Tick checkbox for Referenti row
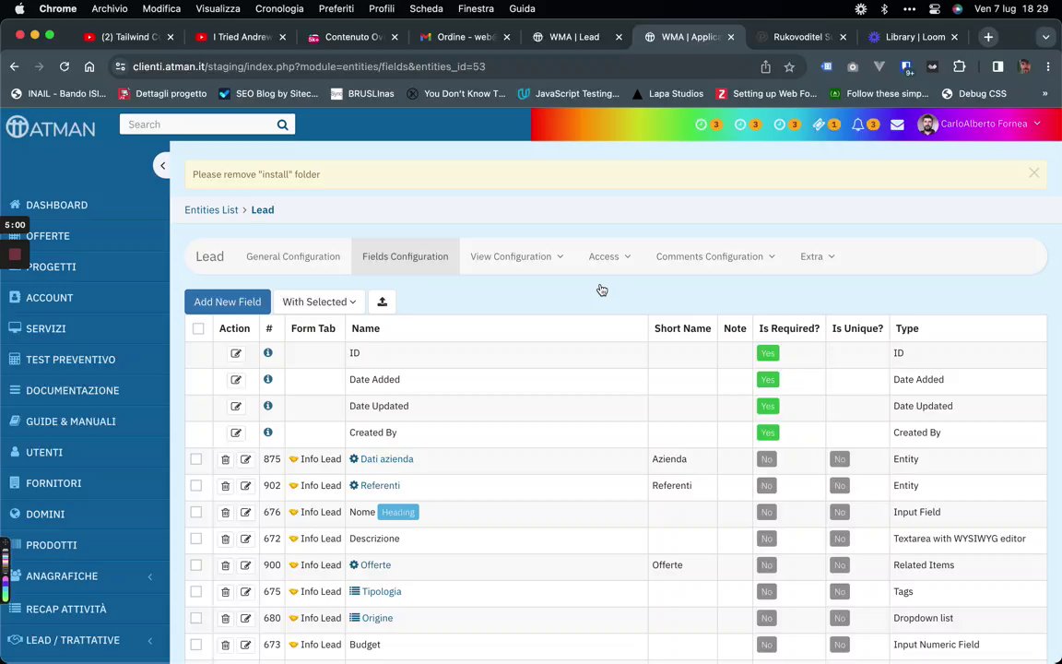1062x664 pixels. pyautogui.click(x=195, y=485)
